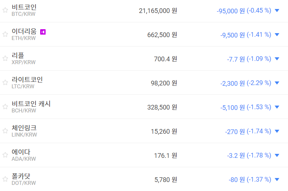Open the 리플 row's dropdown arrow
Screen dimensions: 288x191
[x=277, y=59]
